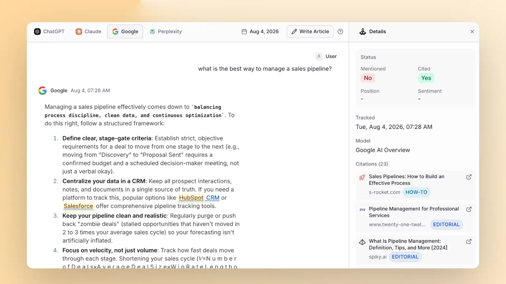The width and height of the screenshot is (506, 284).
Task: Open 'Pipeline Management for Professional Services' citation
Action: (414, 212)
